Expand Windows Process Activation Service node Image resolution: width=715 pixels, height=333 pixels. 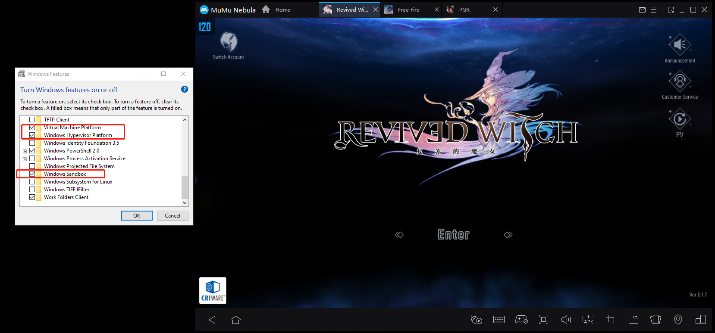click(x=25, y=159)
